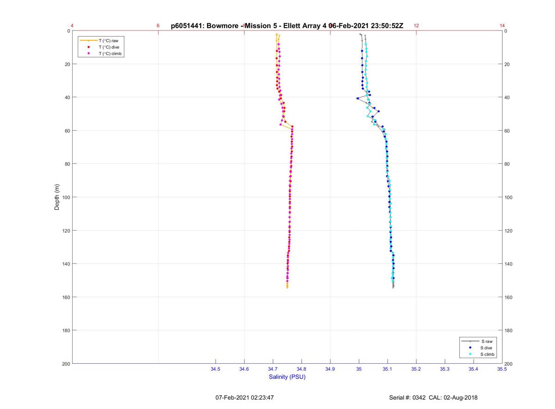Viewport: 555px width, 409px height.
Task: Click depth tick 120 on the right axis
Action: click(x=509, y=231)
